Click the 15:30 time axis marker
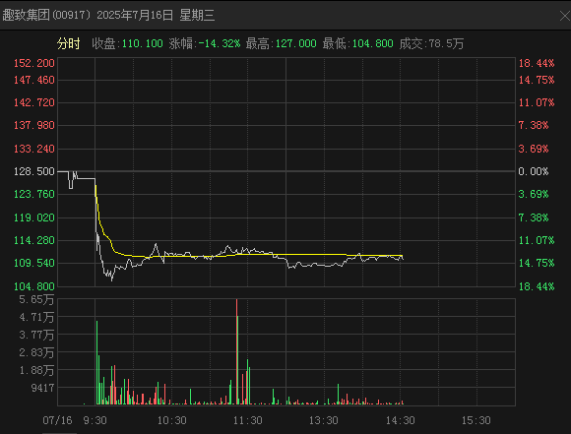571x434 pixels. tap(476, 420)
